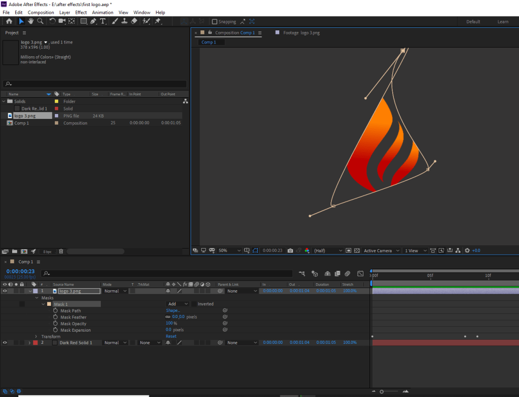Activate the Zoom magnifier tool
Screen dimensions: 519x397
pyautogui.click(x=40, y=21)
